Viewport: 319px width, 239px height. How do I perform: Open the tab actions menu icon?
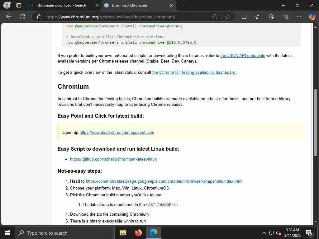[19, 5]
